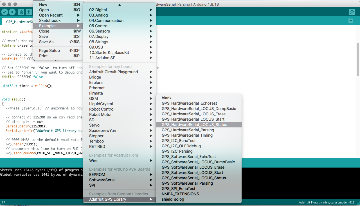Open NMEA_EXTENSIONS example
The height and width of the screenshot is (206, 360).
[x=199, y=194]
